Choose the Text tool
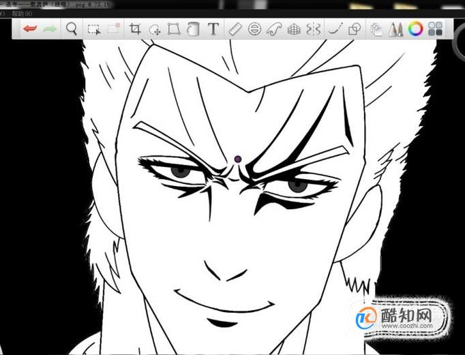465x355 pixels. (x=213, y=29)
